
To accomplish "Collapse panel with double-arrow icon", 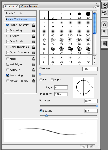I will [97, 4].
